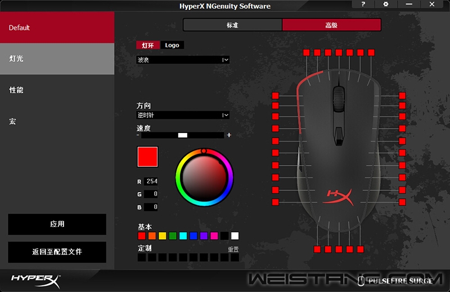Image resolution: width=450 pixels, height=292 pixels.
Task: Choose the magenta basic color swatch
Action: click(x=214, y=236)
